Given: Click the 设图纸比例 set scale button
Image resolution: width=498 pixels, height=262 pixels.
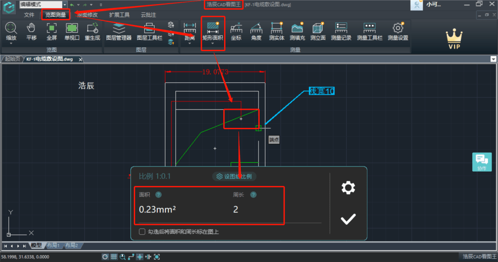Looking at the screenshot, I should (x=235, y=176).
